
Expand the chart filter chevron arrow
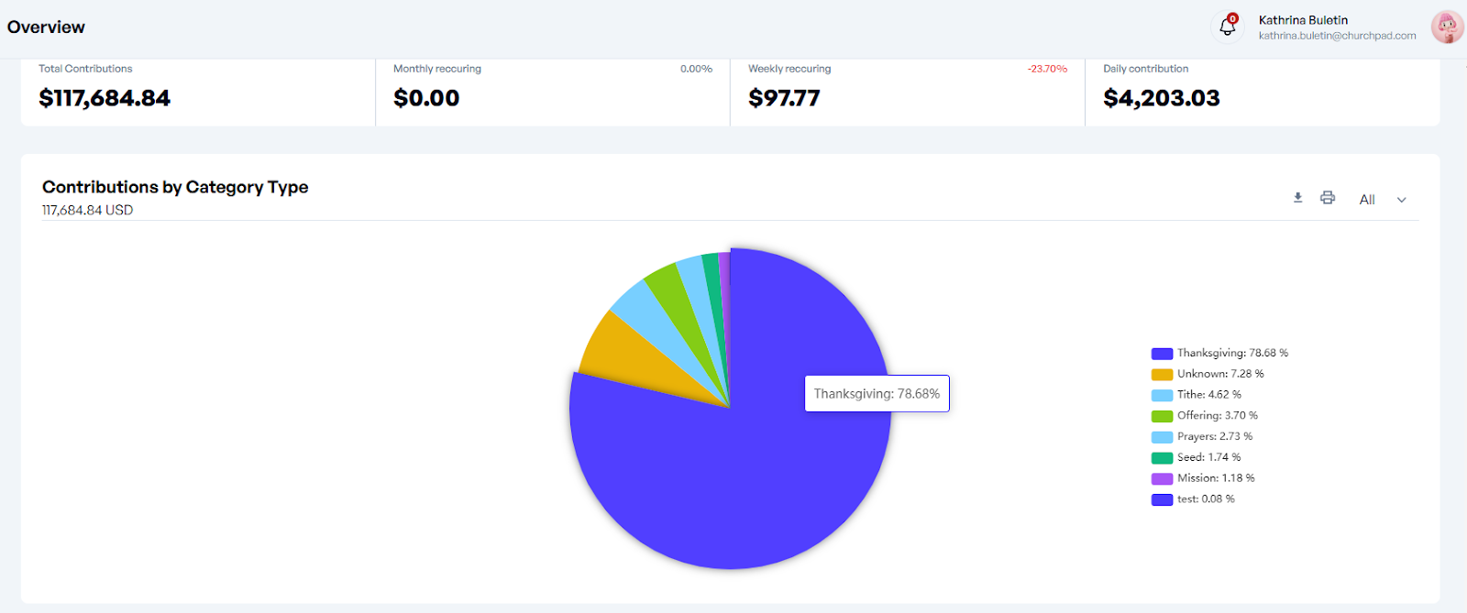click(1401, 200)
